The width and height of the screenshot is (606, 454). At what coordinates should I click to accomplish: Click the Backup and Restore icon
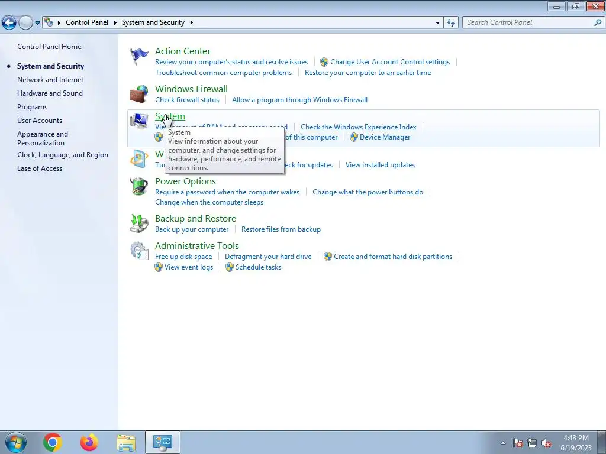click(x=138, y=223)
